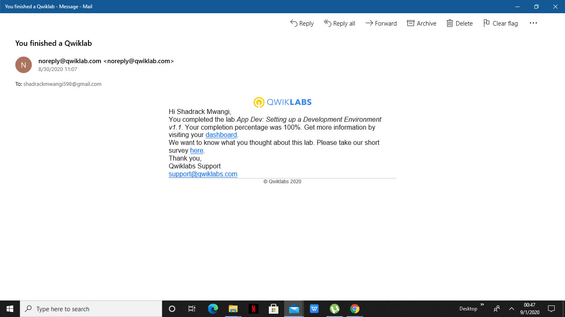Show hidden system tray icons
The image size is (565, 317).
click(512, 309)
